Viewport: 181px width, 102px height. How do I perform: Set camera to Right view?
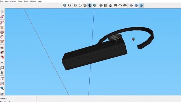pyautogui.click(x=115, y=5)
